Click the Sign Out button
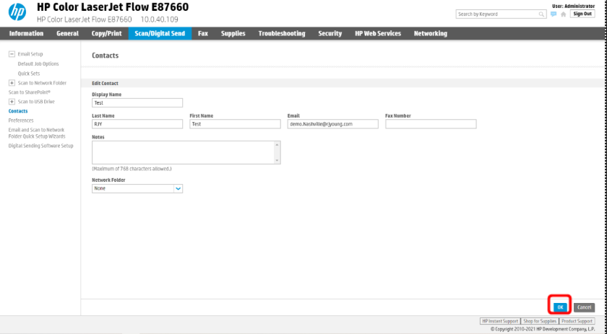Screen dimensions: 607x334 pos(582,14)
